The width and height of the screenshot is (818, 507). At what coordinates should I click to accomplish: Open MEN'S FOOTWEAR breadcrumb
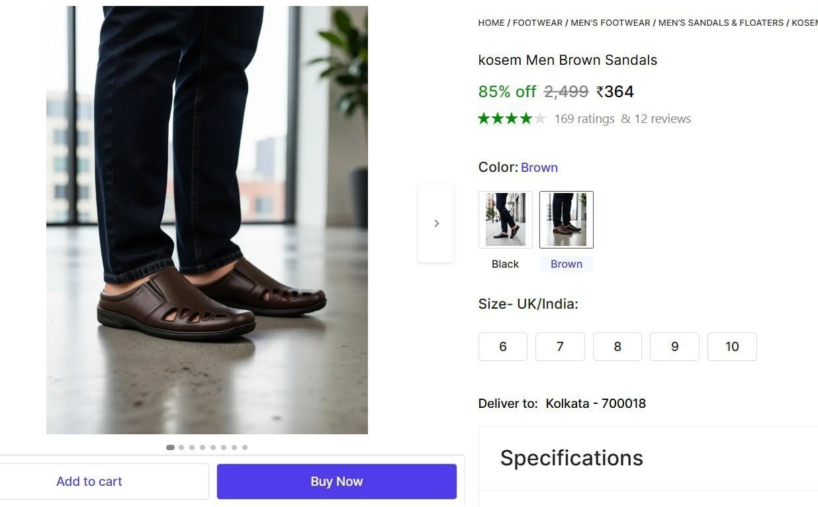610,22
